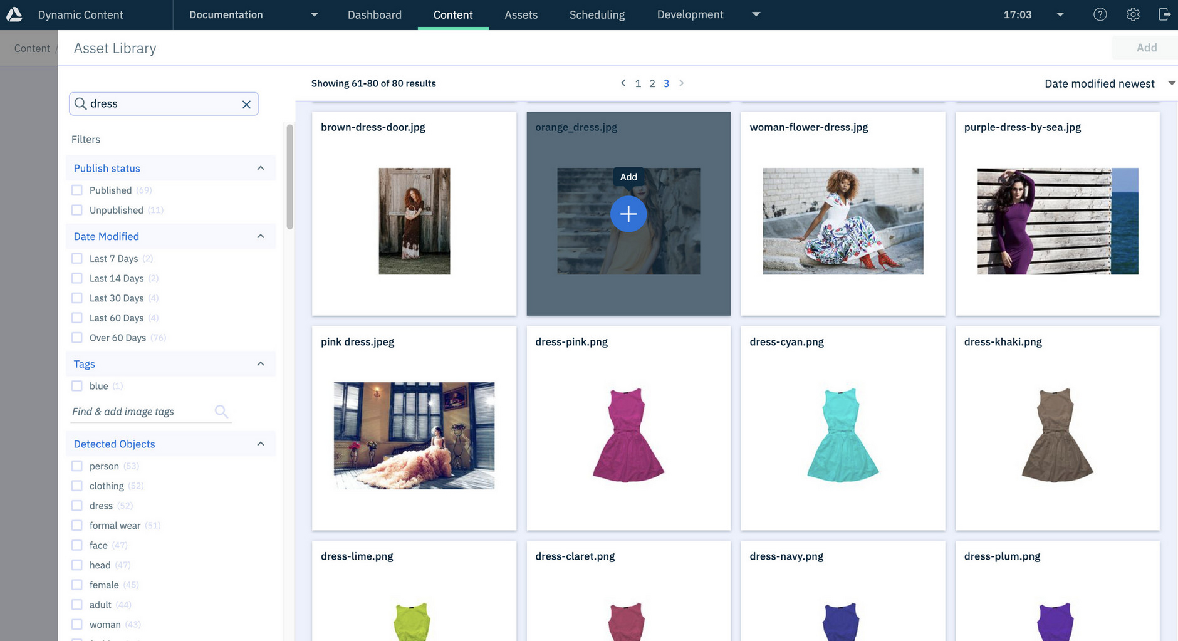This screenshot has height=641, width=1178.
Task: Go to results page 3
Action: click(x=666, y=83)
